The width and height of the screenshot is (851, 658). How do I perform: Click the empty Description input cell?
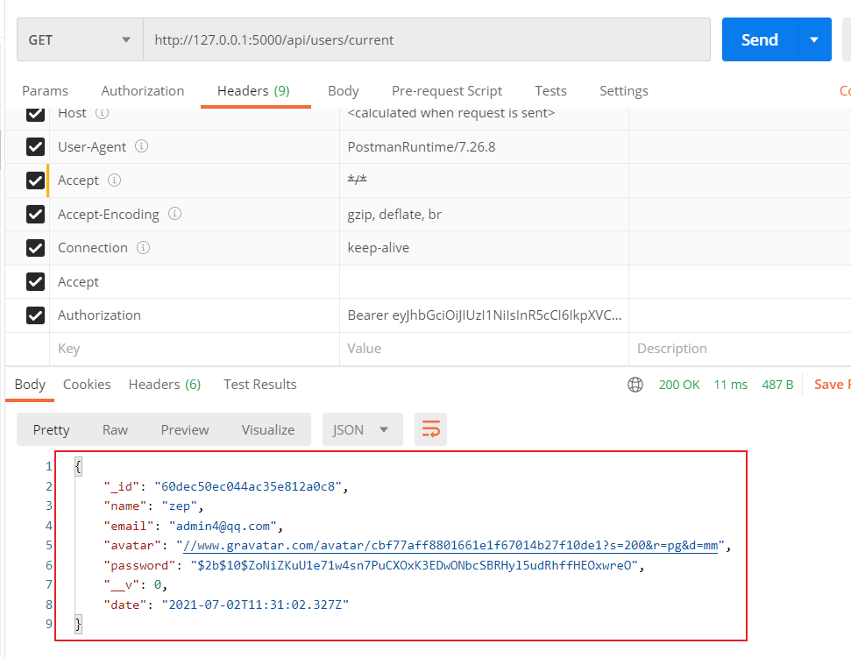[x=741, y=349]
